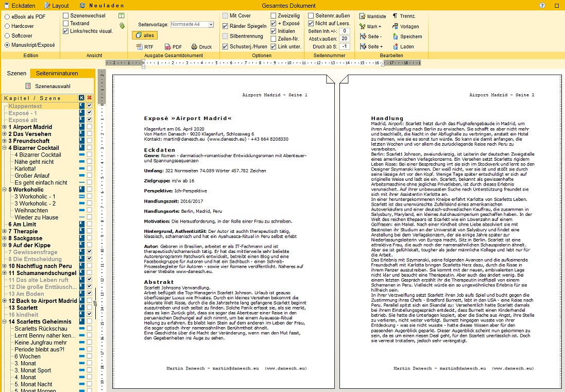Collapse the 5 Workoholic chapter
The width and height of the screenshot is (565, 392).
tap(4, 189)
